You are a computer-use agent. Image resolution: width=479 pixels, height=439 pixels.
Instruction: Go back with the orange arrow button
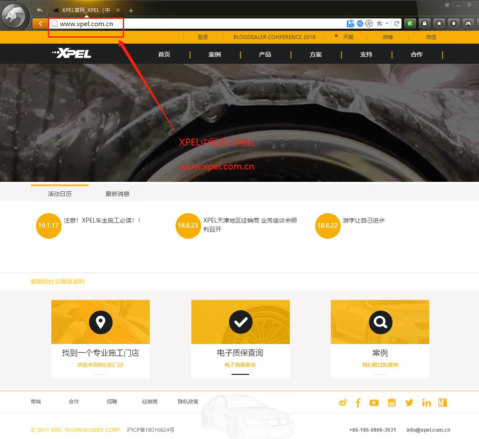coord(40,24)
